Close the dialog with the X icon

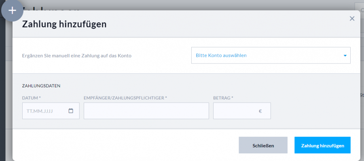tap(352, 19)
